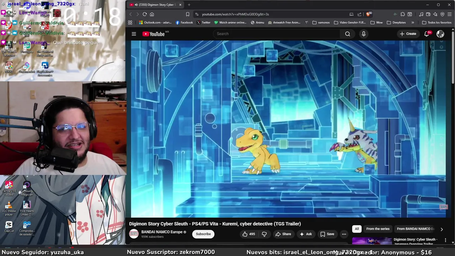Share the video with Share button
The image size is (455, 256).
283,234
